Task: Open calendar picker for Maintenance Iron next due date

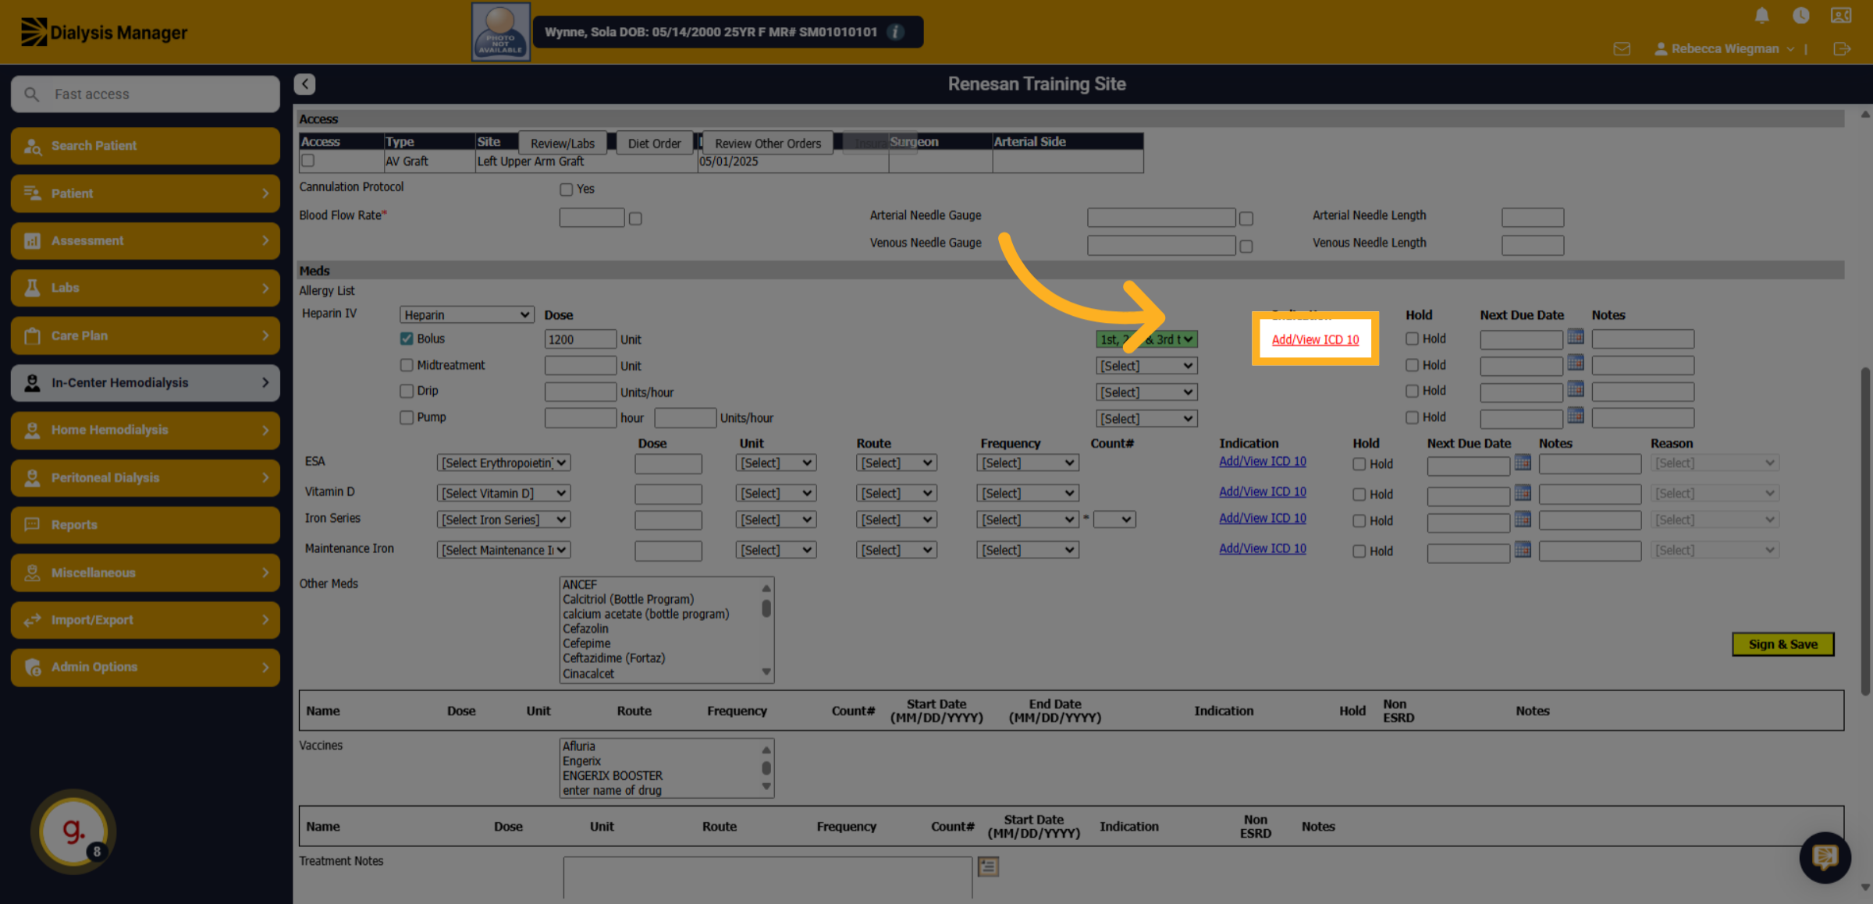Action: (x=1523, y=549)
